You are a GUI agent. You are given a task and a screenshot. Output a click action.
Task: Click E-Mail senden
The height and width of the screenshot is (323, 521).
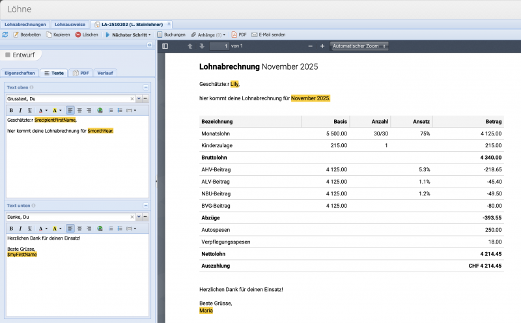click(268, 35)
